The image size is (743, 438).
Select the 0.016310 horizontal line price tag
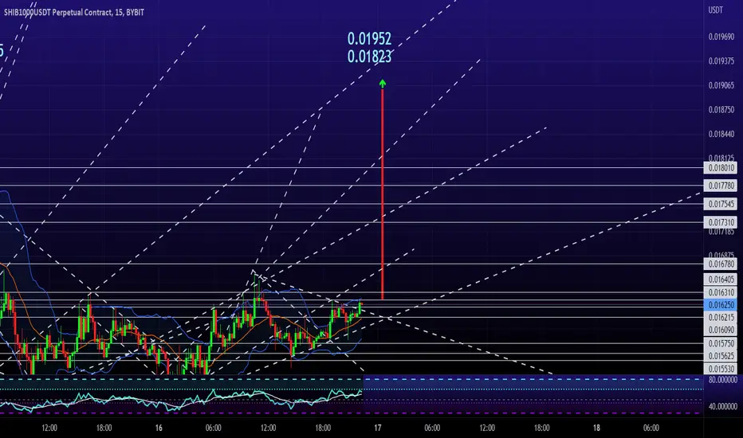[720, 292]
